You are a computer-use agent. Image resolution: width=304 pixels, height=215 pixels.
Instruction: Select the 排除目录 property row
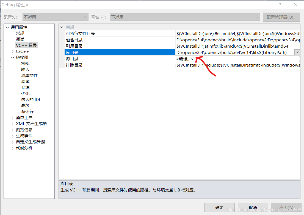pos(120,65)
